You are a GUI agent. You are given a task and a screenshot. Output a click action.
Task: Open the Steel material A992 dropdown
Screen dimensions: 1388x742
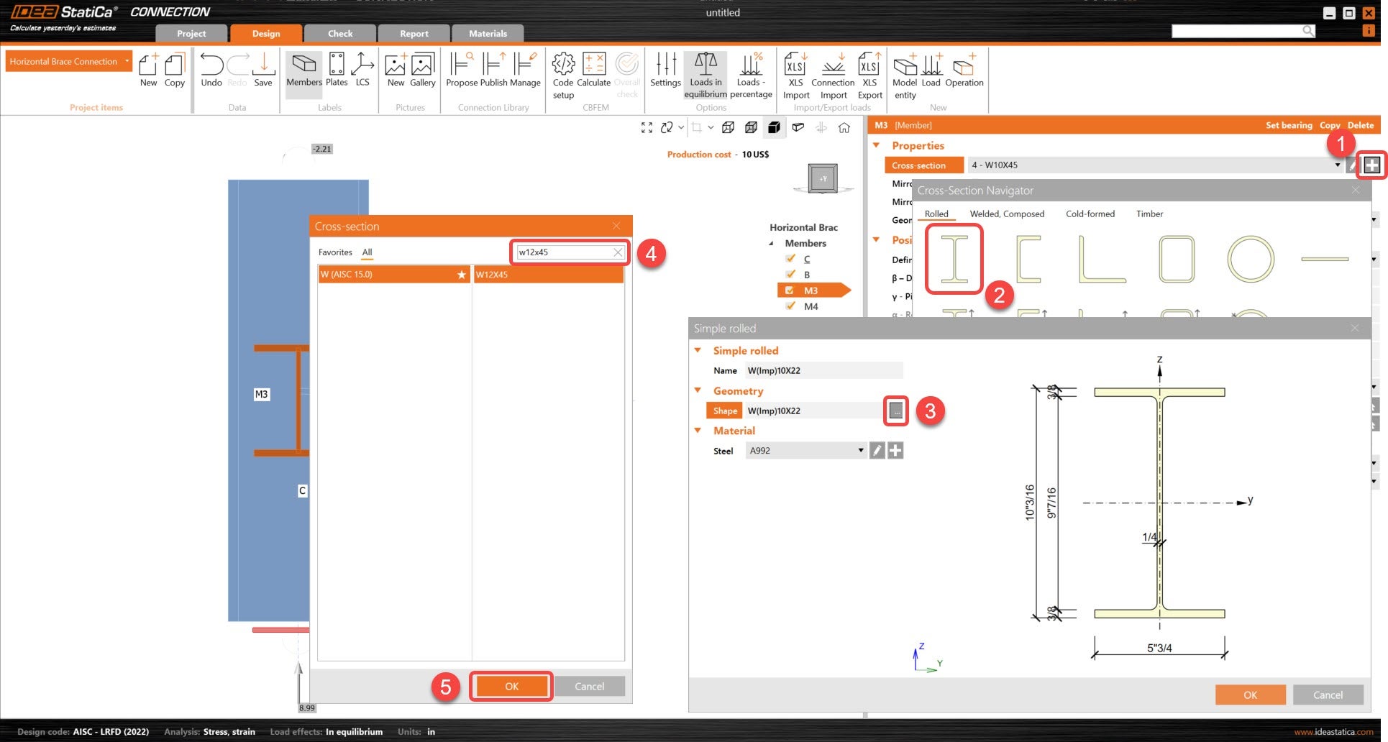pyautogui.click(x=860, y=451)
